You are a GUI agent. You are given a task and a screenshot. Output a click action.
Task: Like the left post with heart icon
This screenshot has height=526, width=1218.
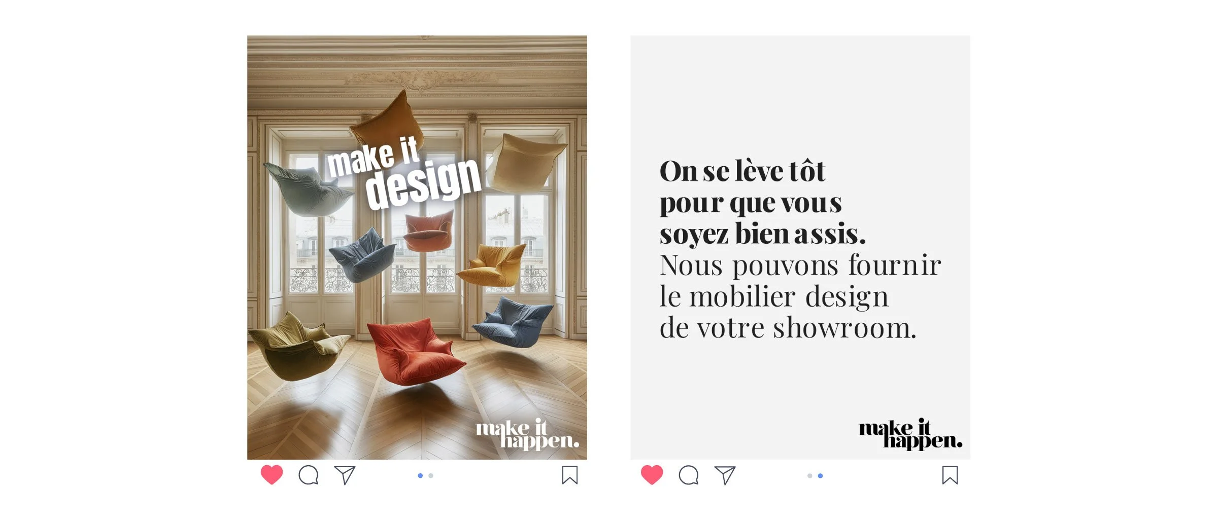point(272,475)
